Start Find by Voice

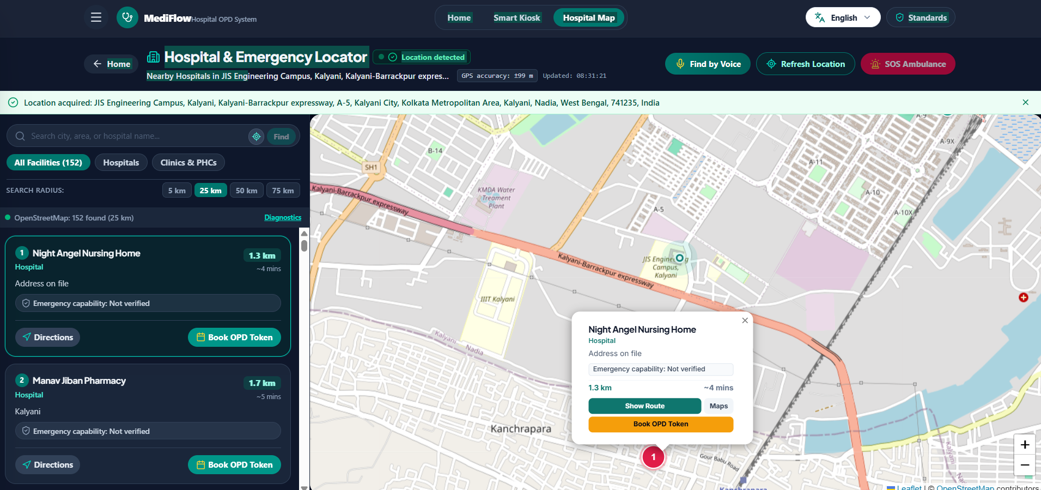(708, 64)
